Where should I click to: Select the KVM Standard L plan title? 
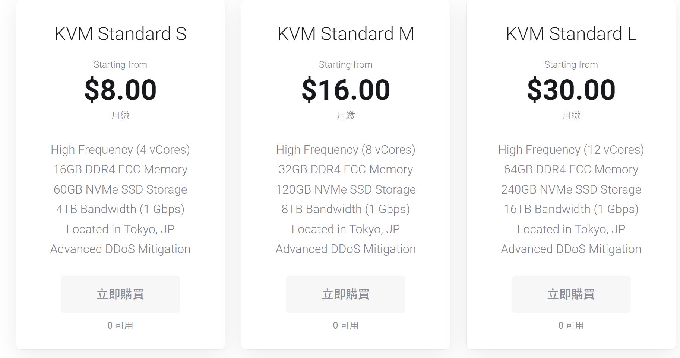click(x=571, y=34)
